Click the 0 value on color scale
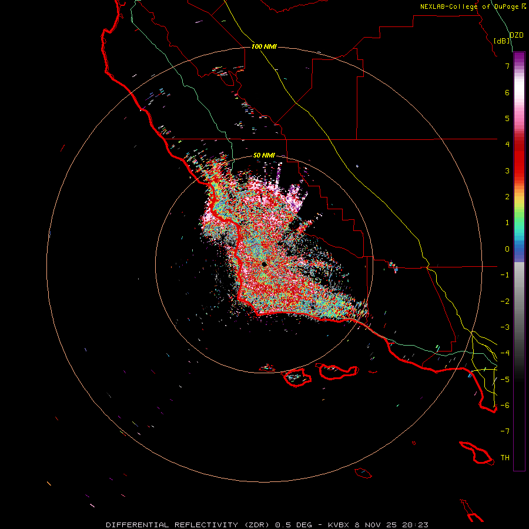The image size is (529, 529). tap(507, 249)
